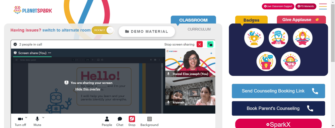Open the SparkX button
Image resolution: width=335 pixels, height=128 pixels.
click(278, 124)
